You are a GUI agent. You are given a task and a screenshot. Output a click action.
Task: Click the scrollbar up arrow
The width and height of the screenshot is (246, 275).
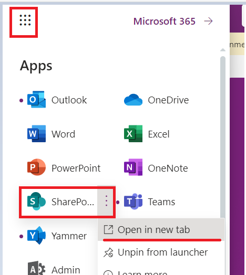click(223, 50)
